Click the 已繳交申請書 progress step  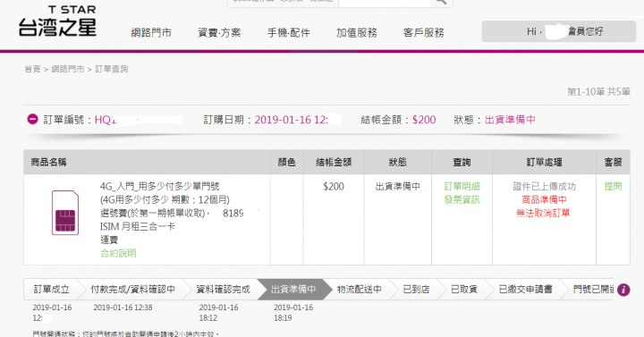525,290
